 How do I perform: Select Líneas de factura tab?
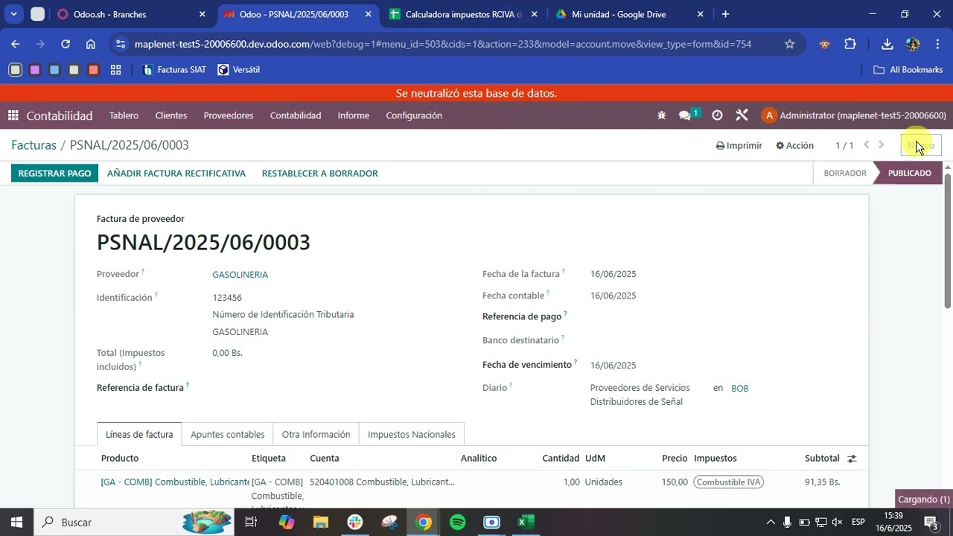(139, 435)
